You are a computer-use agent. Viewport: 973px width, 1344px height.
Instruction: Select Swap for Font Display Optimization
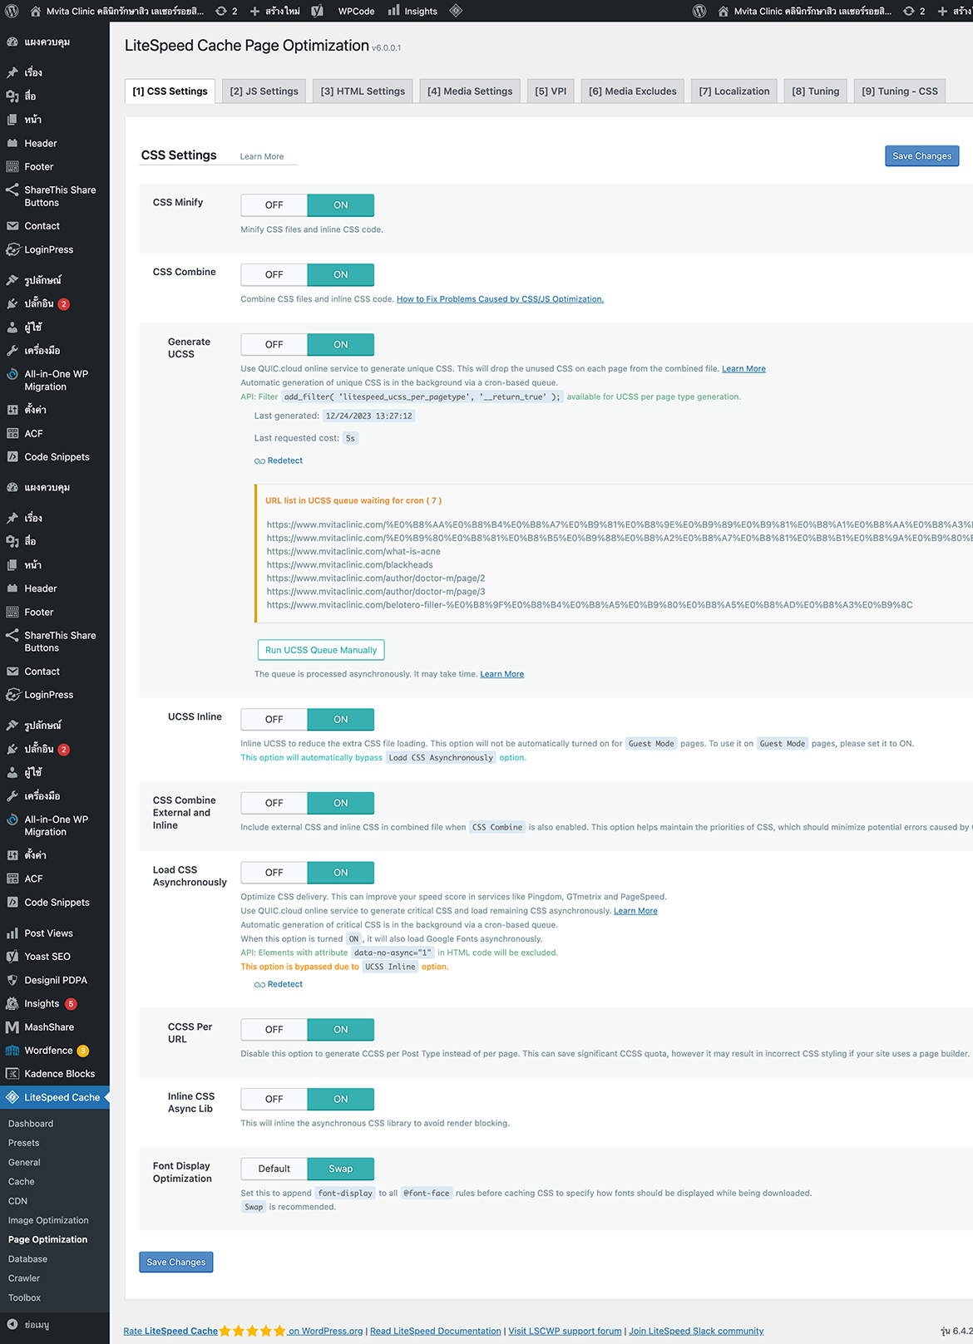(341, 1169)
